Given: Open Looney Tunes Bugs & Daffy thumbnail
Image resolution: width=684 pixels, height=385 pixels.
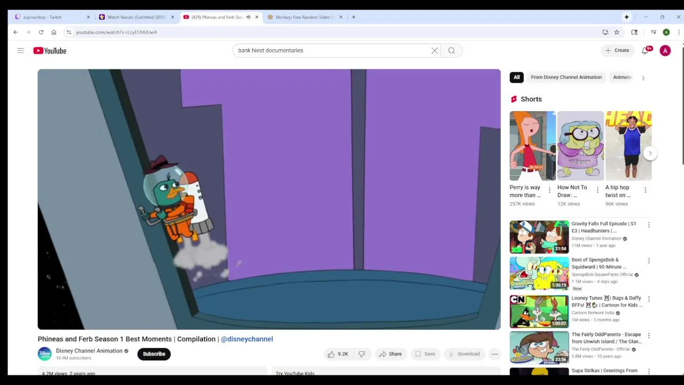Looking at the screenshot, I should click(539, 311).
